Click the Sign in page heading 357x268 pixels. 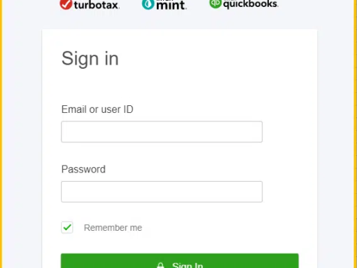[90, 58]
